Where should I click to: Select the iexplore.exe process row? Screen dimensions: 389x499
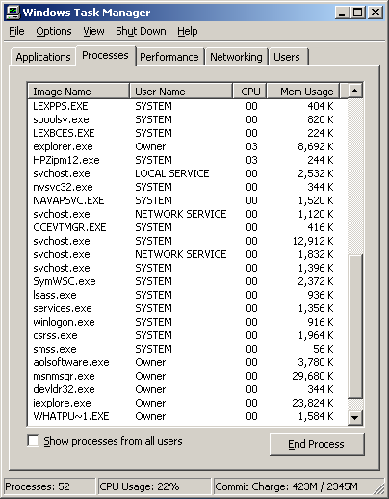coord(188,403)
